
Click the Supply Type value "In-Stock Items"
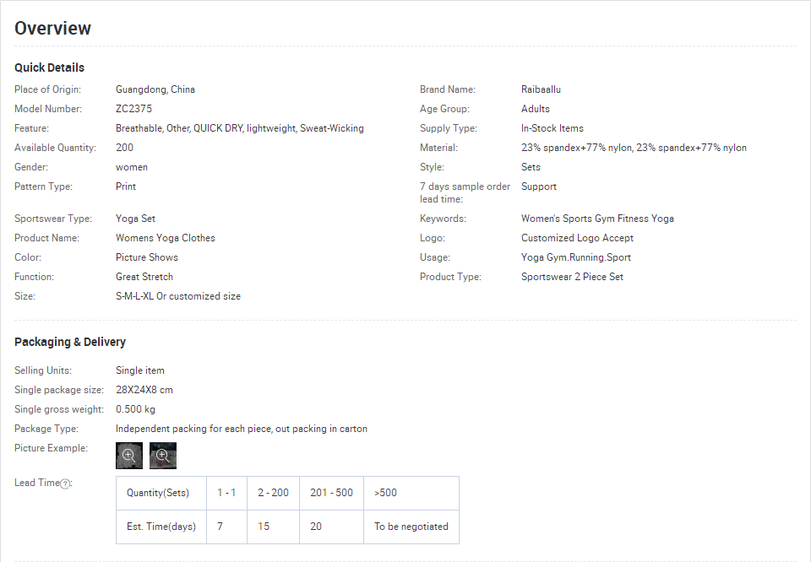552,128
